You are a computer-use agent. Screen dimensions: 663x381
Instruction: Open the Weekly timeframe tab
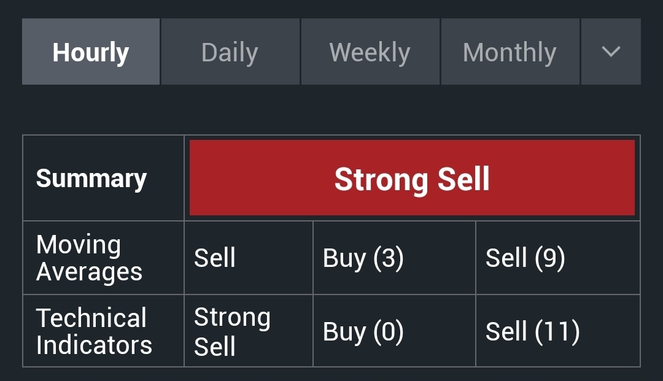tap(370, 52)
